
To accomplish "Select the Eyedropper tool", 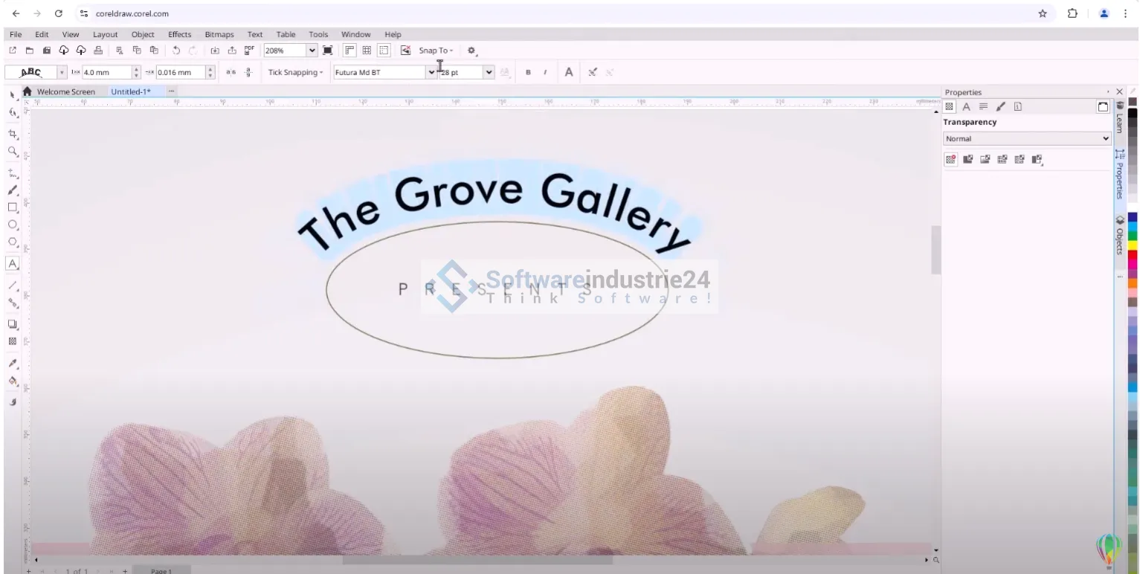I will click(x=13, y=364).
